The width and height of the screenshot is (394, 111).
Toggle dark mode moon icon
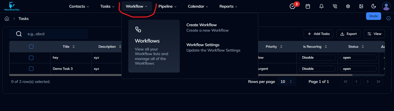click(373, 6)
